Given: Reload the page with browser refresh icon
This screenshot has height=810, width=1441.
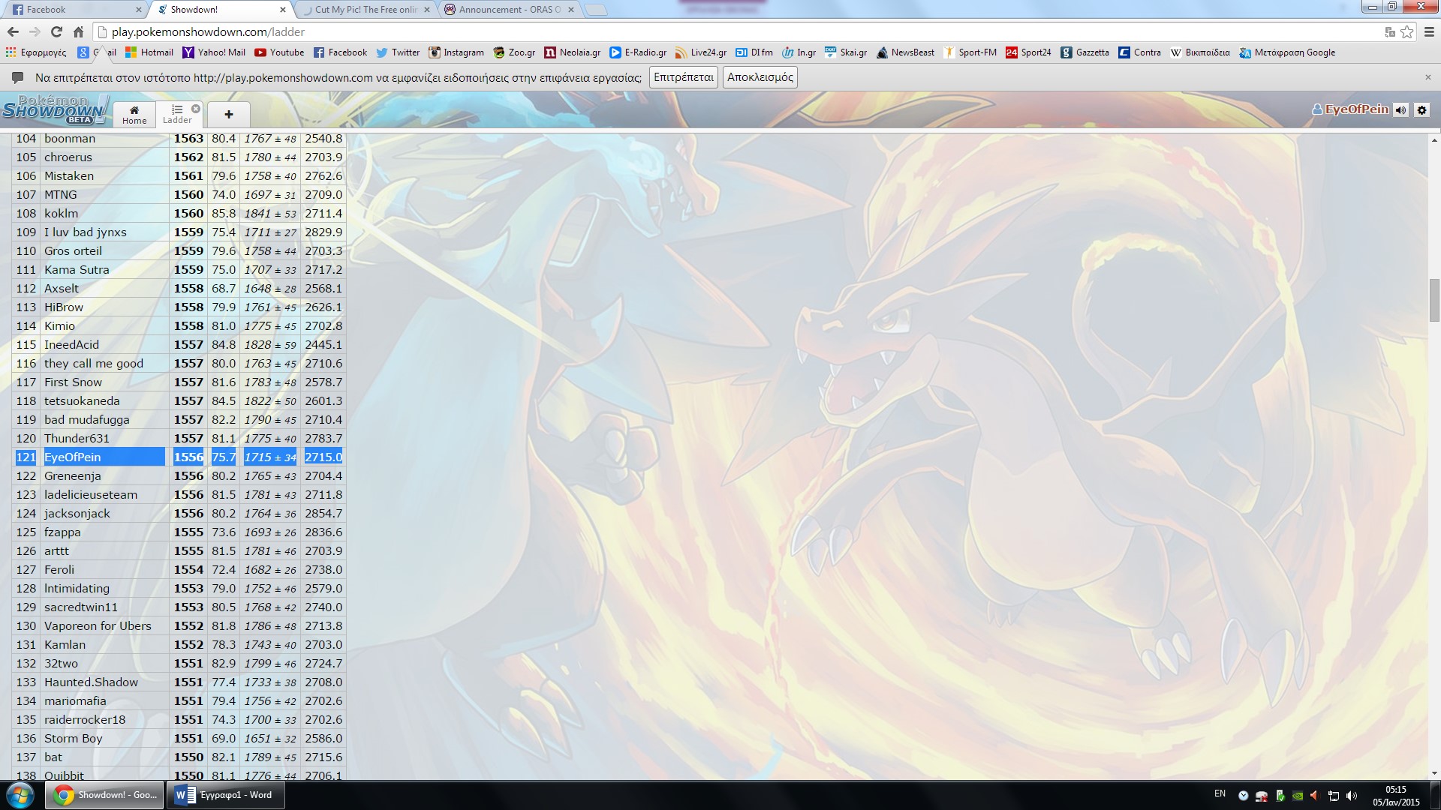Looking at the screenshot, I should click(x=56, y=31).
